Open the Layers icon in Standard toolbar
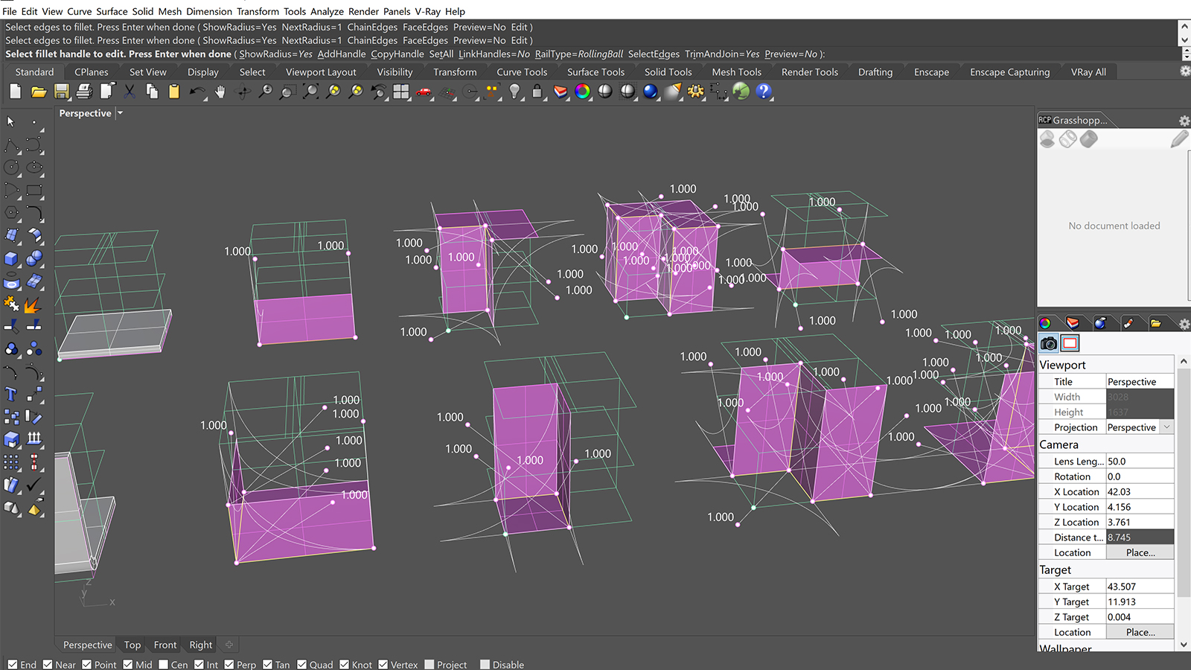Screen dimensions: 1191x670 (x=561, y=92)
